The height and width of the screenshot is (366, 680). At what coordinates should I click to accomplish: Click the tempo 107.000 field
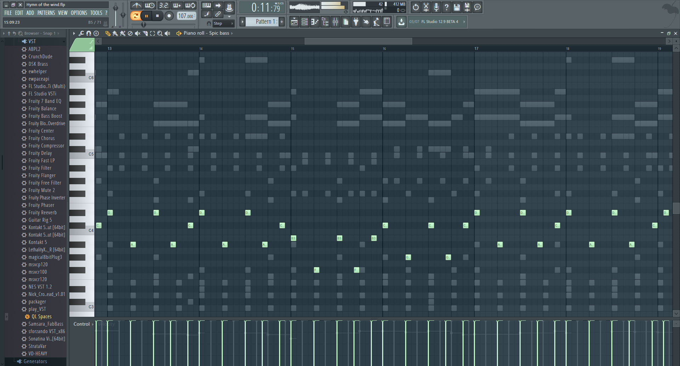[187, 16]
